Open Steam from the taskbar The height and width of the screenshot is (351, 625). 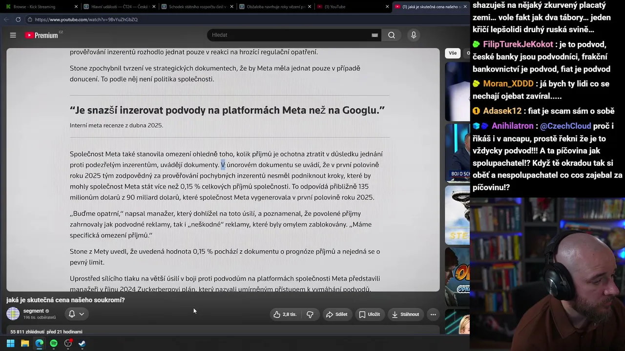82,343
